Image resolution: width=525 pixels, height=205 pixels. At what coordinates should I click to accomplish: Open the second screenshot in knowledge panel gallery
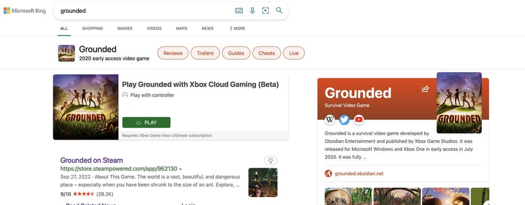[397, 196]
